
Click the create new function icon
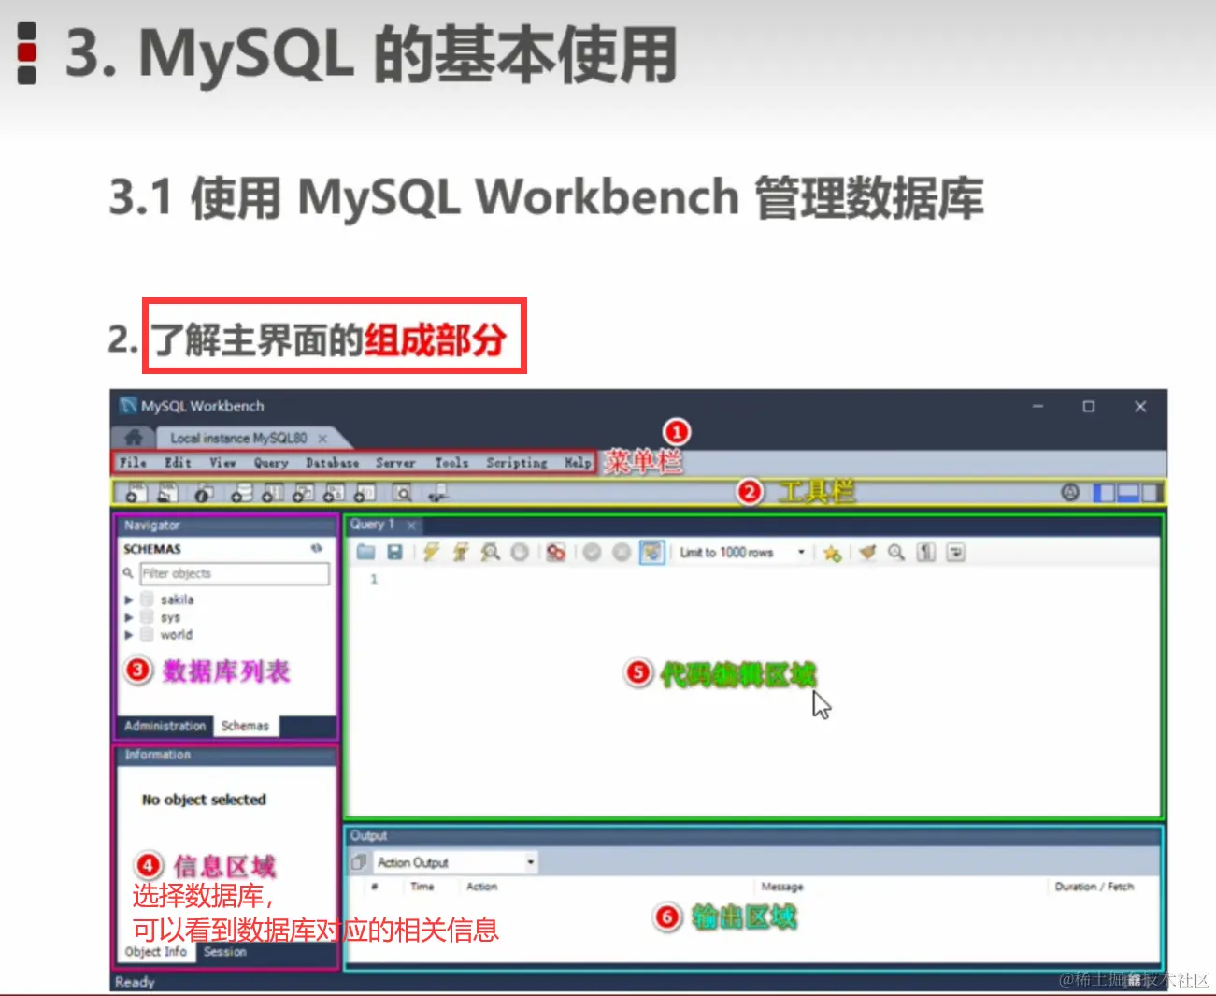point(365,492)
